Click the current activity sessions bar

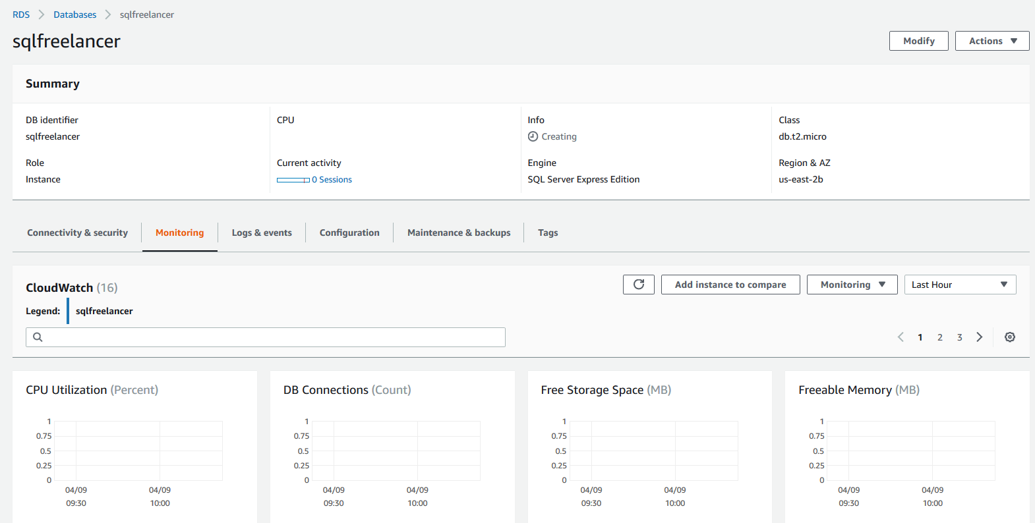coord(293,180)
